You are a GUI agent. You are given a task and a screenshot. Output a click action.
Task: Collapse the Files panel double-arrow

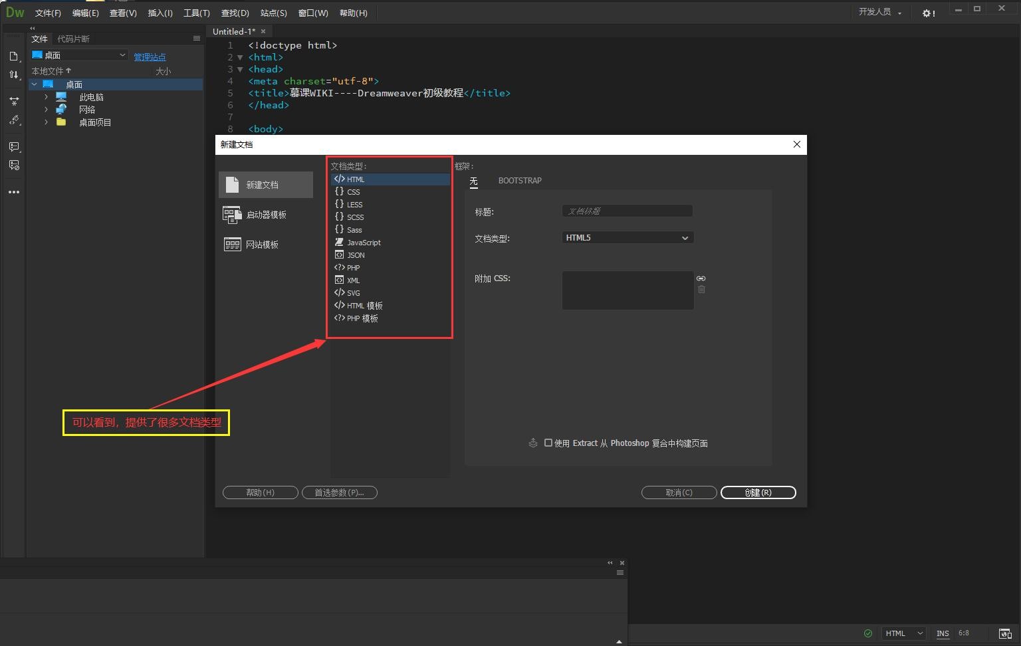coord(32,29)
